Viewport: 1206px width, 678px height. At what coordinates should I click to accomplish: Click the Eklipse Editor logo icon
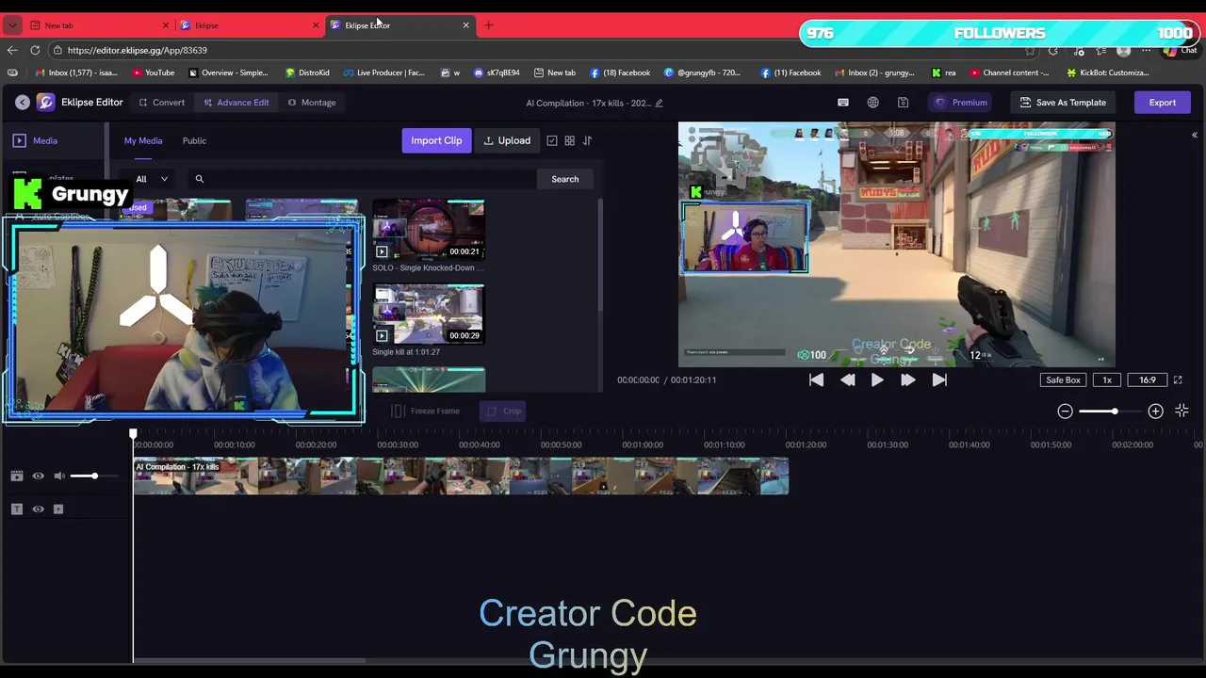45,103
